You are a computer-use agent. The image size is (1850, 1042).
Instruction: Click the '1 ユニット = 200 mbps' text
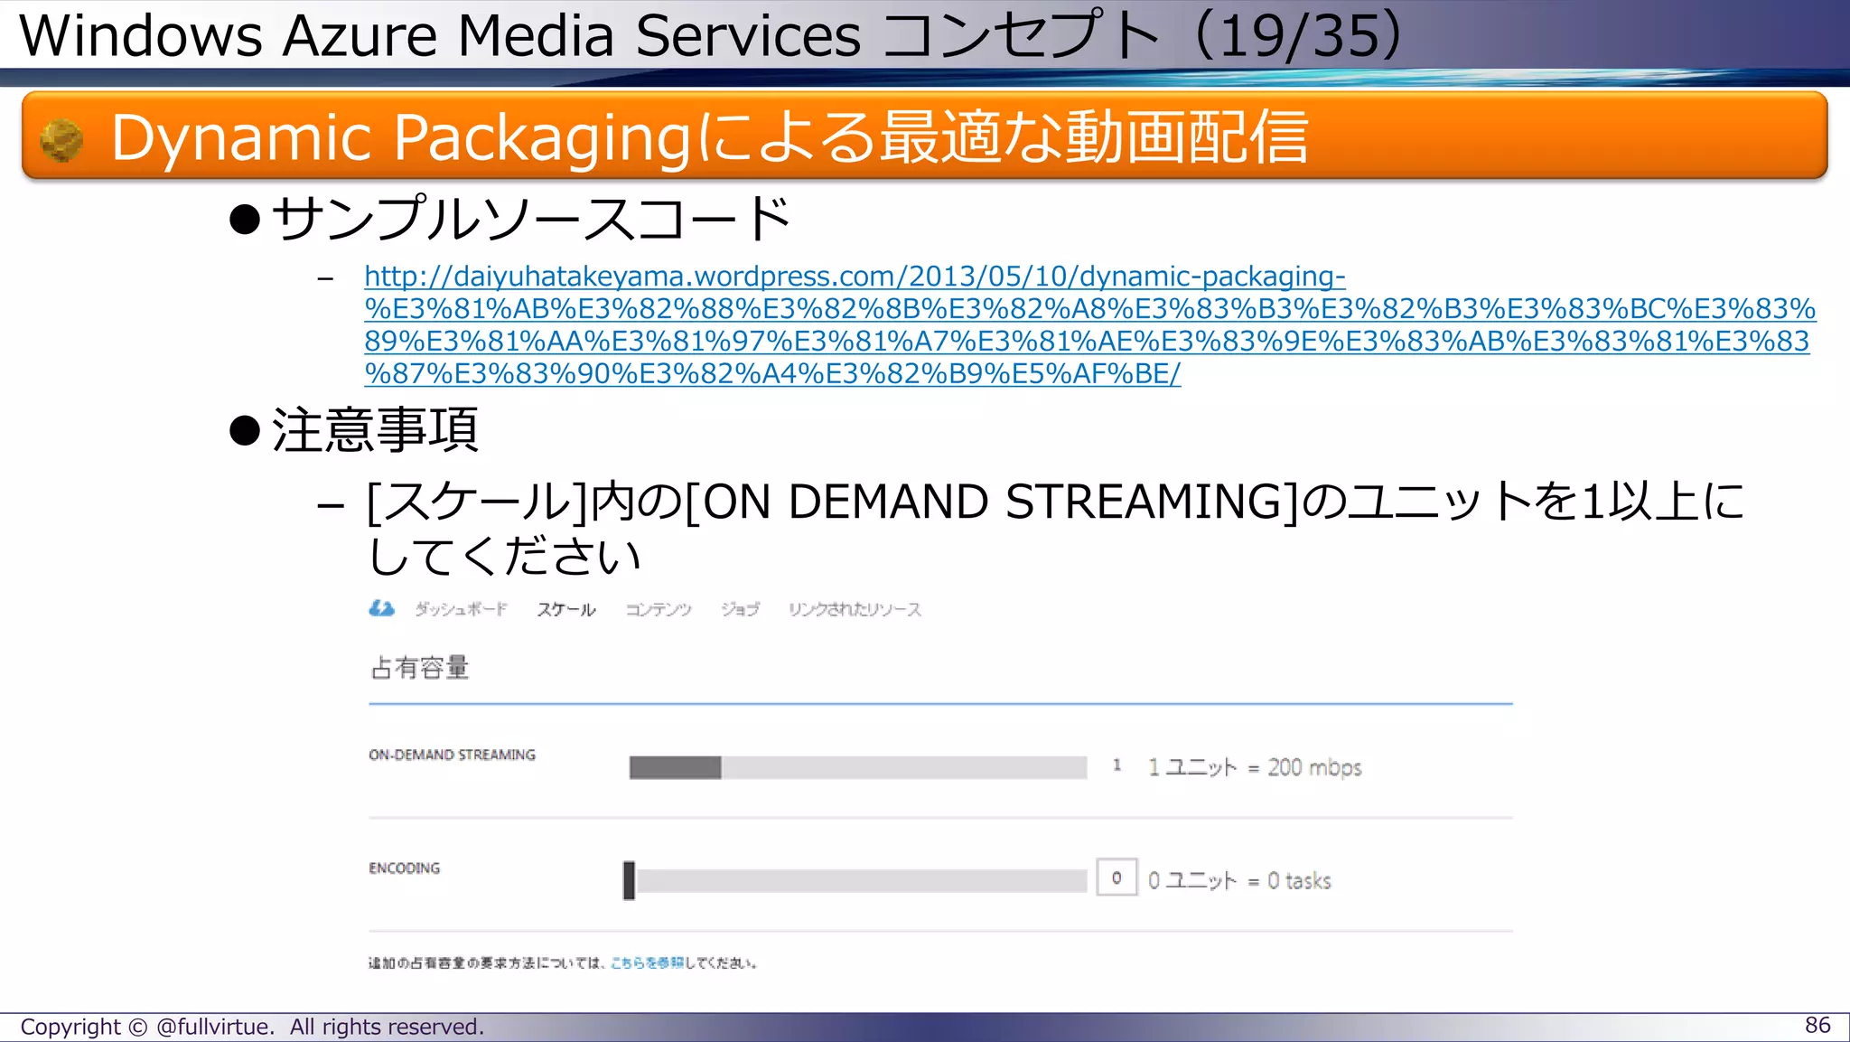1255,767
